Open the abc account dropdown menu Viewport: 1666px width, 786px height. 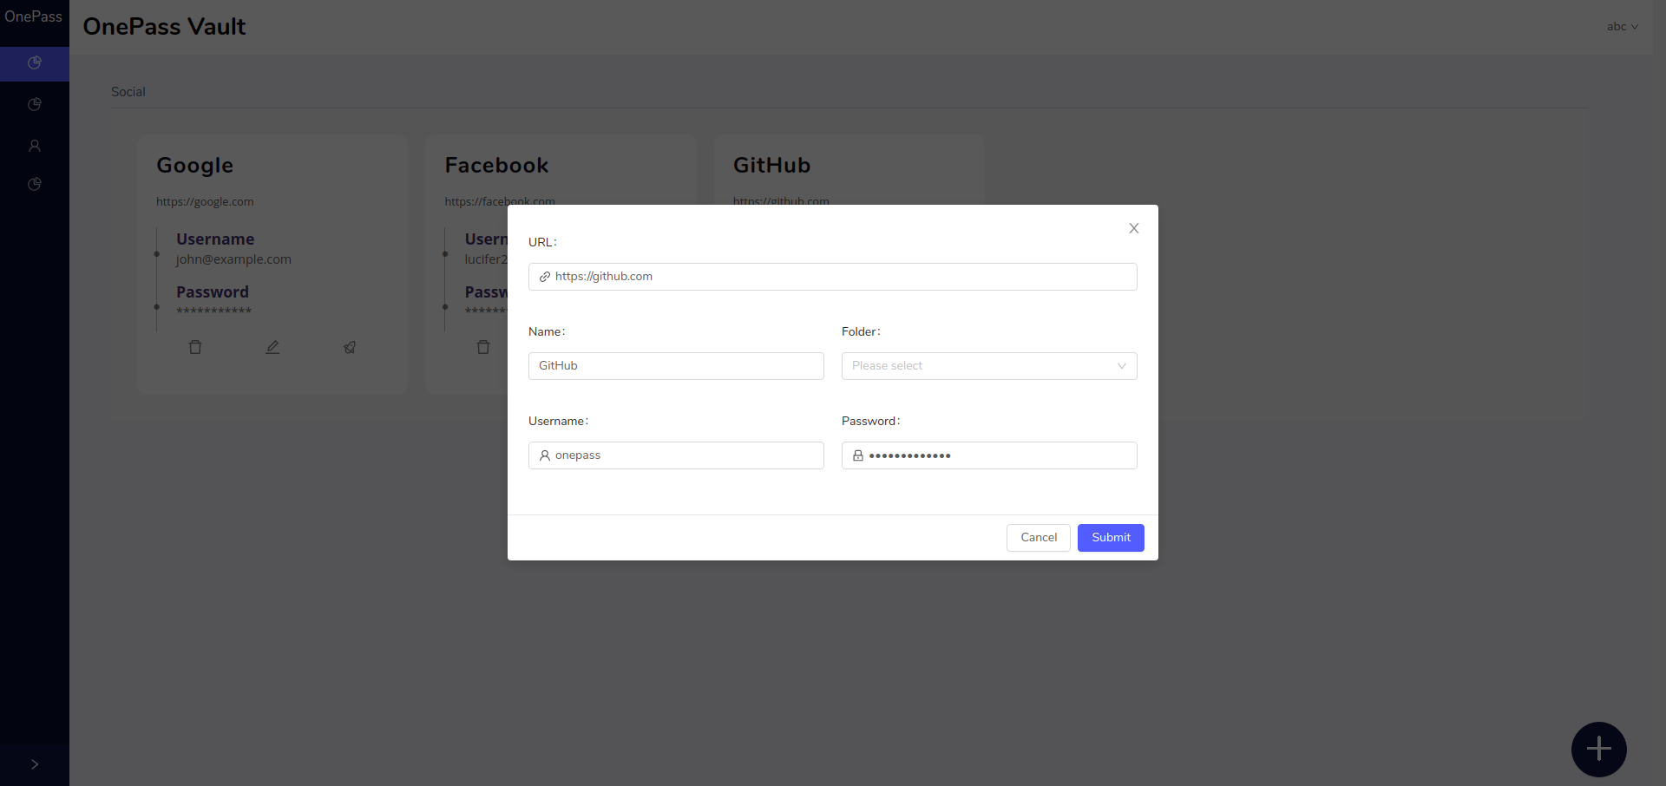click(1622, 27)
